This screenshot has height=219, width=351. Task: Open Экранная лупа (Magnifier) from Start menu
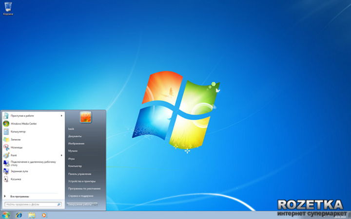click(33, 171)
